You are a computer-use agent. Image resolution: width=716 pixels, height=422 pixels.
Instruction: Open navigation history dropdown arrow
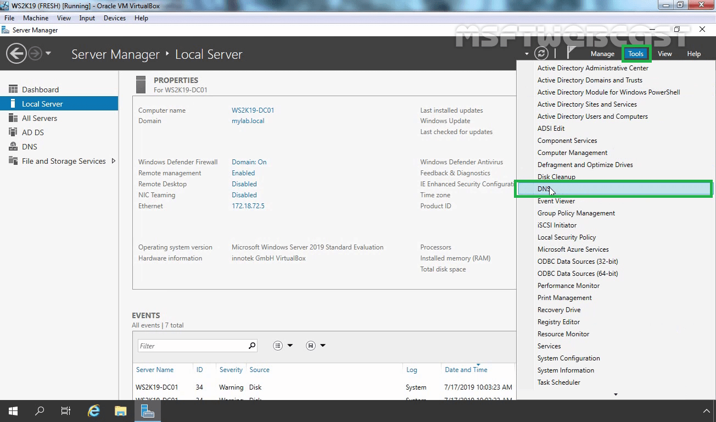[48, 54]
